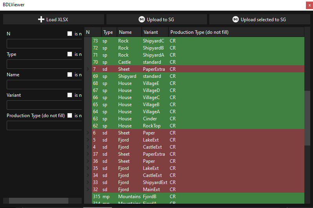Enable the Type filter checkbox
Viewport: 313px width, 208px height.
point(70,54)
